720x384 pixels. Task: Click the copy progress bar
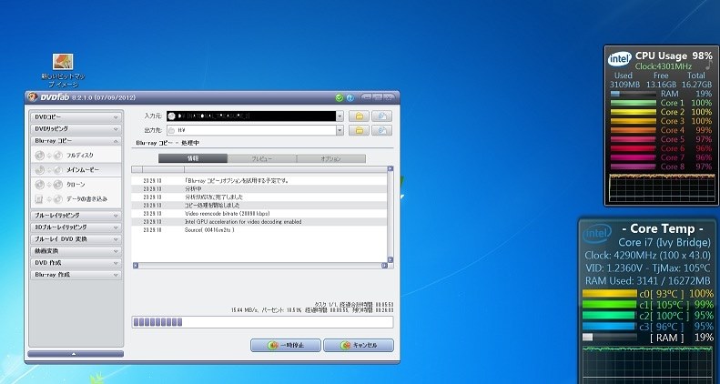pos(262,321)
